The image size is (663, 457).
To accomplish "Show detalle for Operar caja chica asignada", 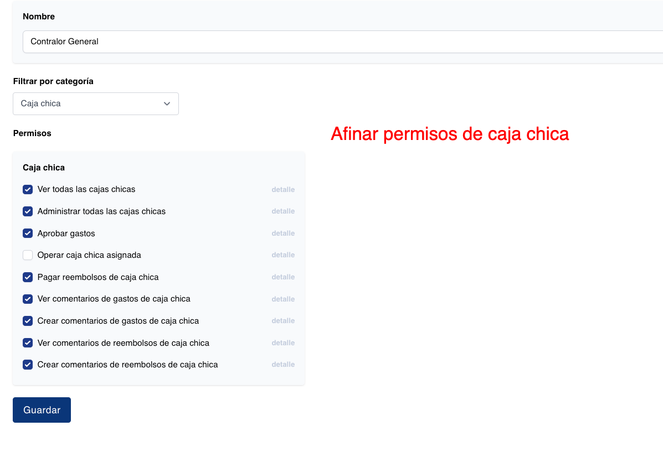I will 283,255.
